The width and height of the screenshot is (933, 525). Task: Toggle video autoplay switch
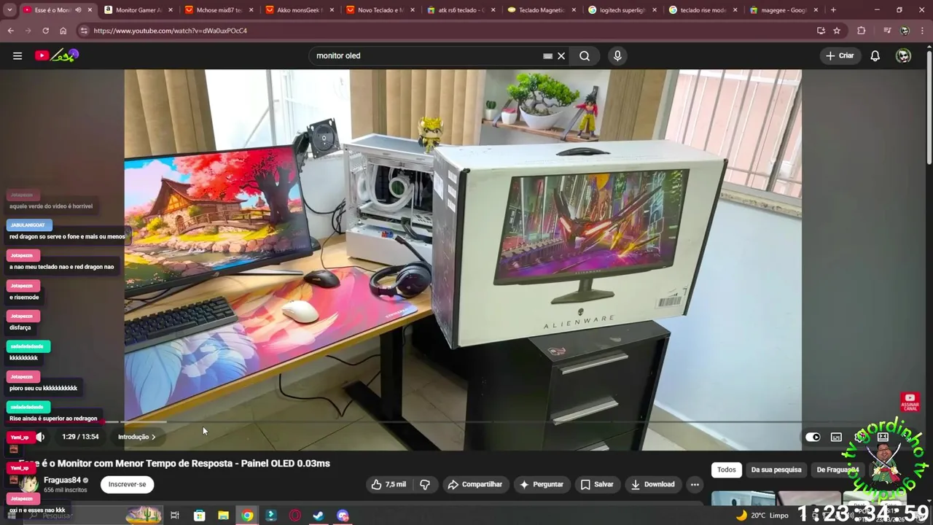tap(813, 437)
